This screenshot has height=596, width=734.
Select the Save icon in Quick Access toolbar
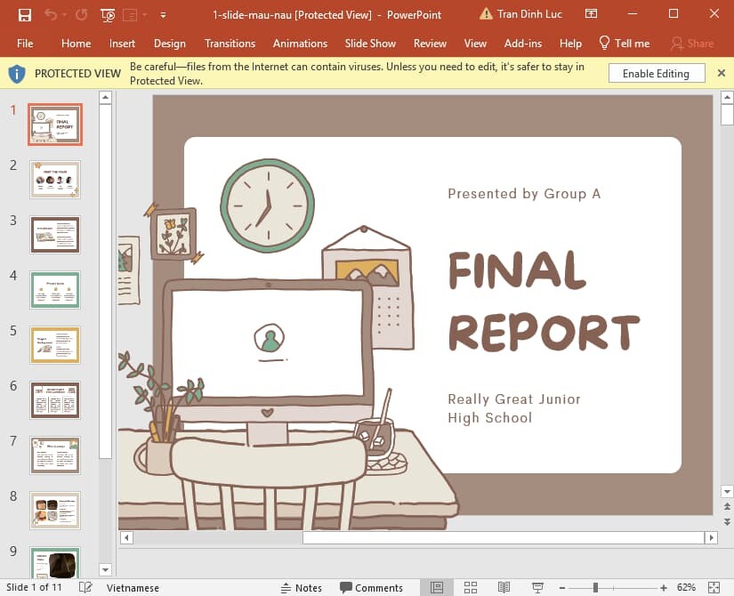pyautogui.click(x=25, y=14)
